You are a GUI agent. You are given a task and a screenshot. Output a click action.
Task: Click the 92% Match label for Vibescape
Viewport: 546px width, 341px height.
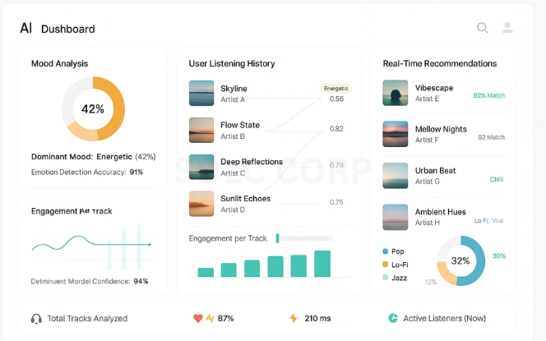489,95
